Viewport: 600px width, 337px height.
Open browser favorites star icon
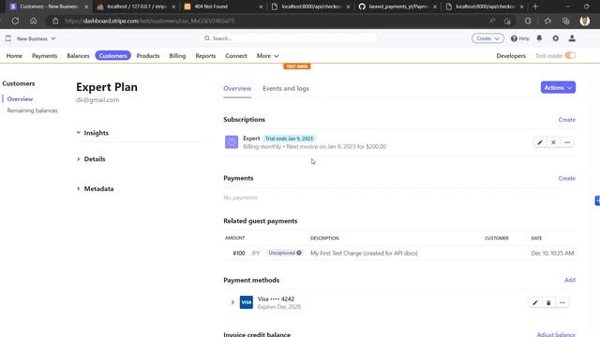click(x=547, y=21)
